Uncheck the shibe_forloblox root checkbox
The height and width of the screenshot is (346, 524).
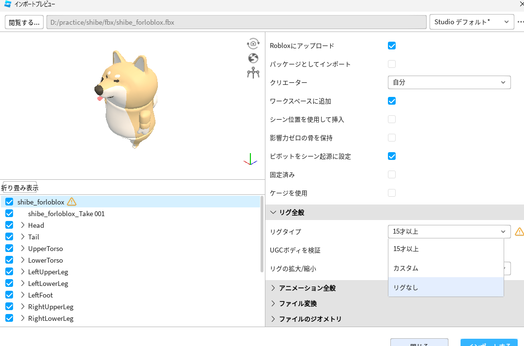pyautogui.click(x=9, y=202)
